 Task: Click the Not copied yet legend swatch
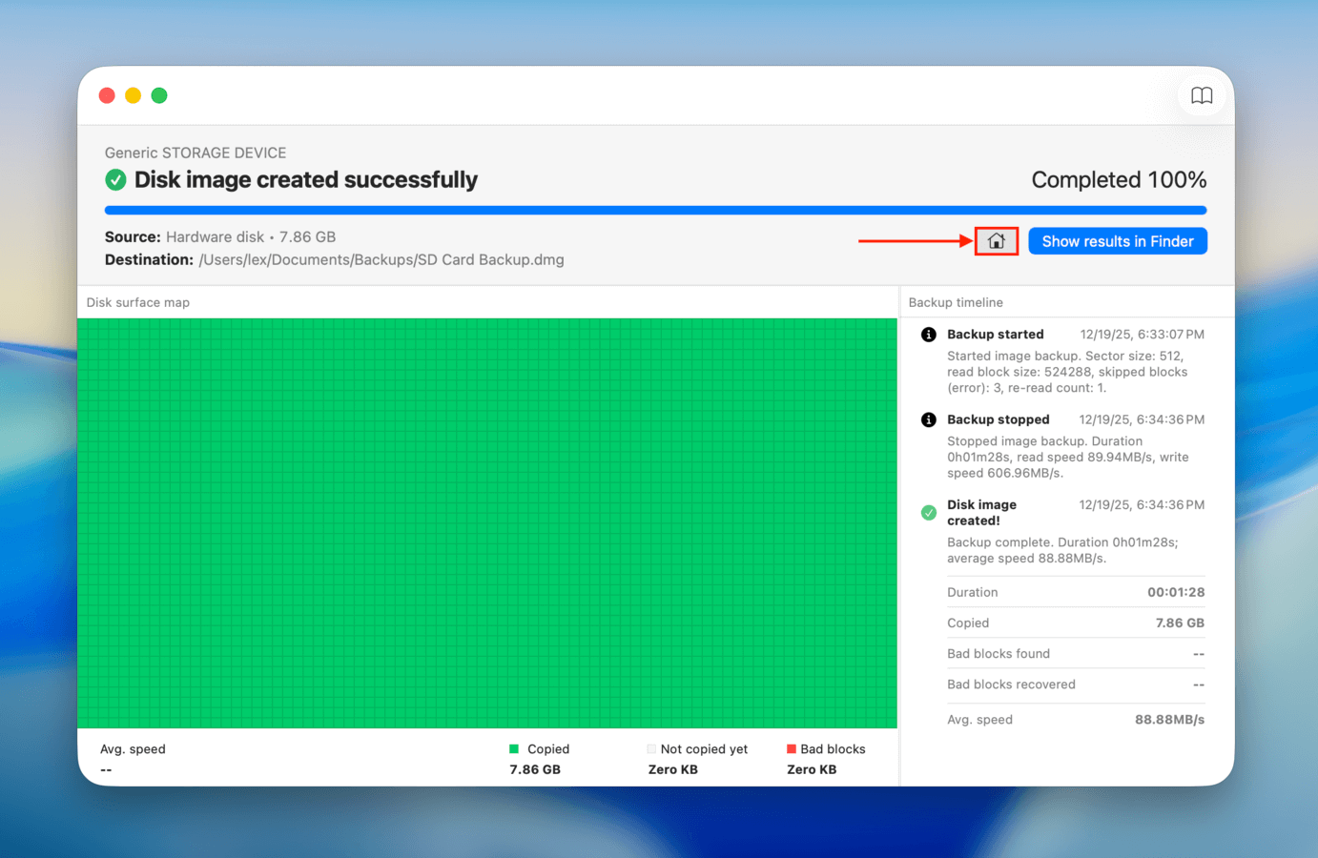pyautogui.click(x=651, y=748)
